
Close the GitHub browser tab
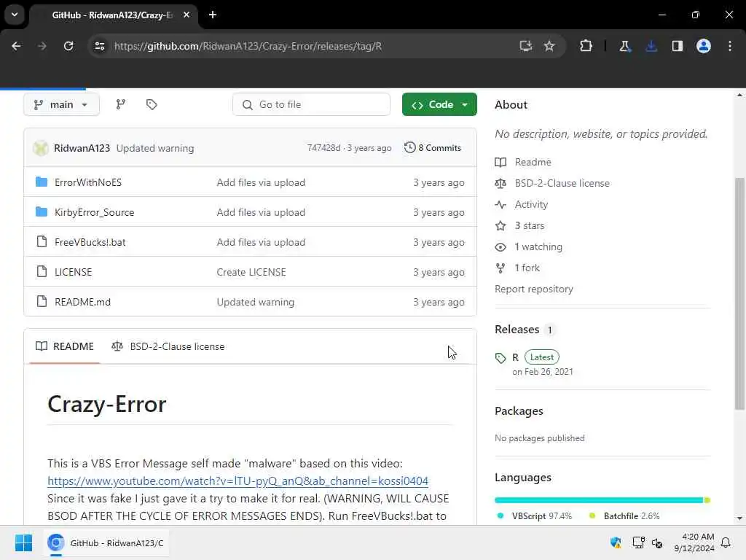pyautogui.click(x=186, y=15)
